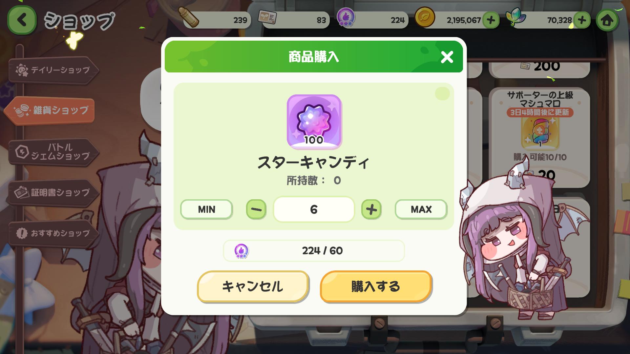The image size is (630, 354).
Task: Increase purchase quantity with plus button
Action: click(371, 209)
